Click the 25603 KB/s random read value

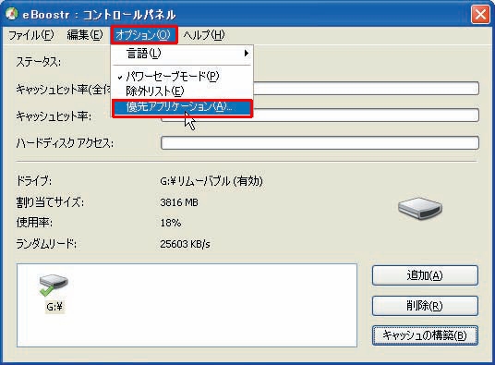(x=185, y=244)
